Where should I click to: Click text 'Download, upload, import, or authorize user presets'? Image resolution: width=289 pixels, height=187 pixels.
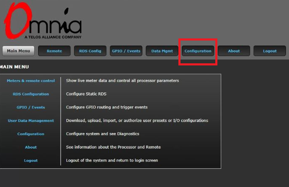117,121
